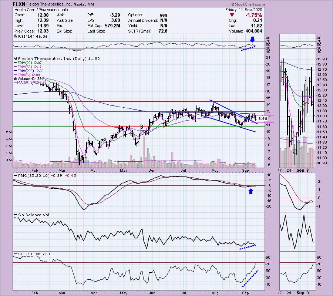Click the FLXN ticker symbol
Viewport: 333px width, 296px height.
point(19,4)
